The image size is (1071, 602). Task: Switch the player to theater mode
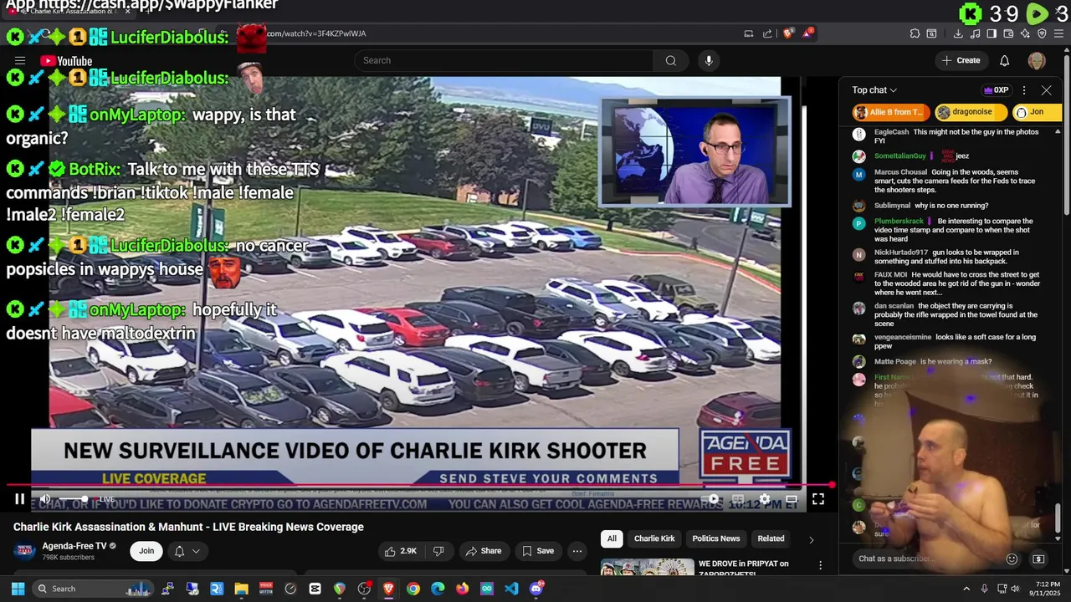click(792, 499)
